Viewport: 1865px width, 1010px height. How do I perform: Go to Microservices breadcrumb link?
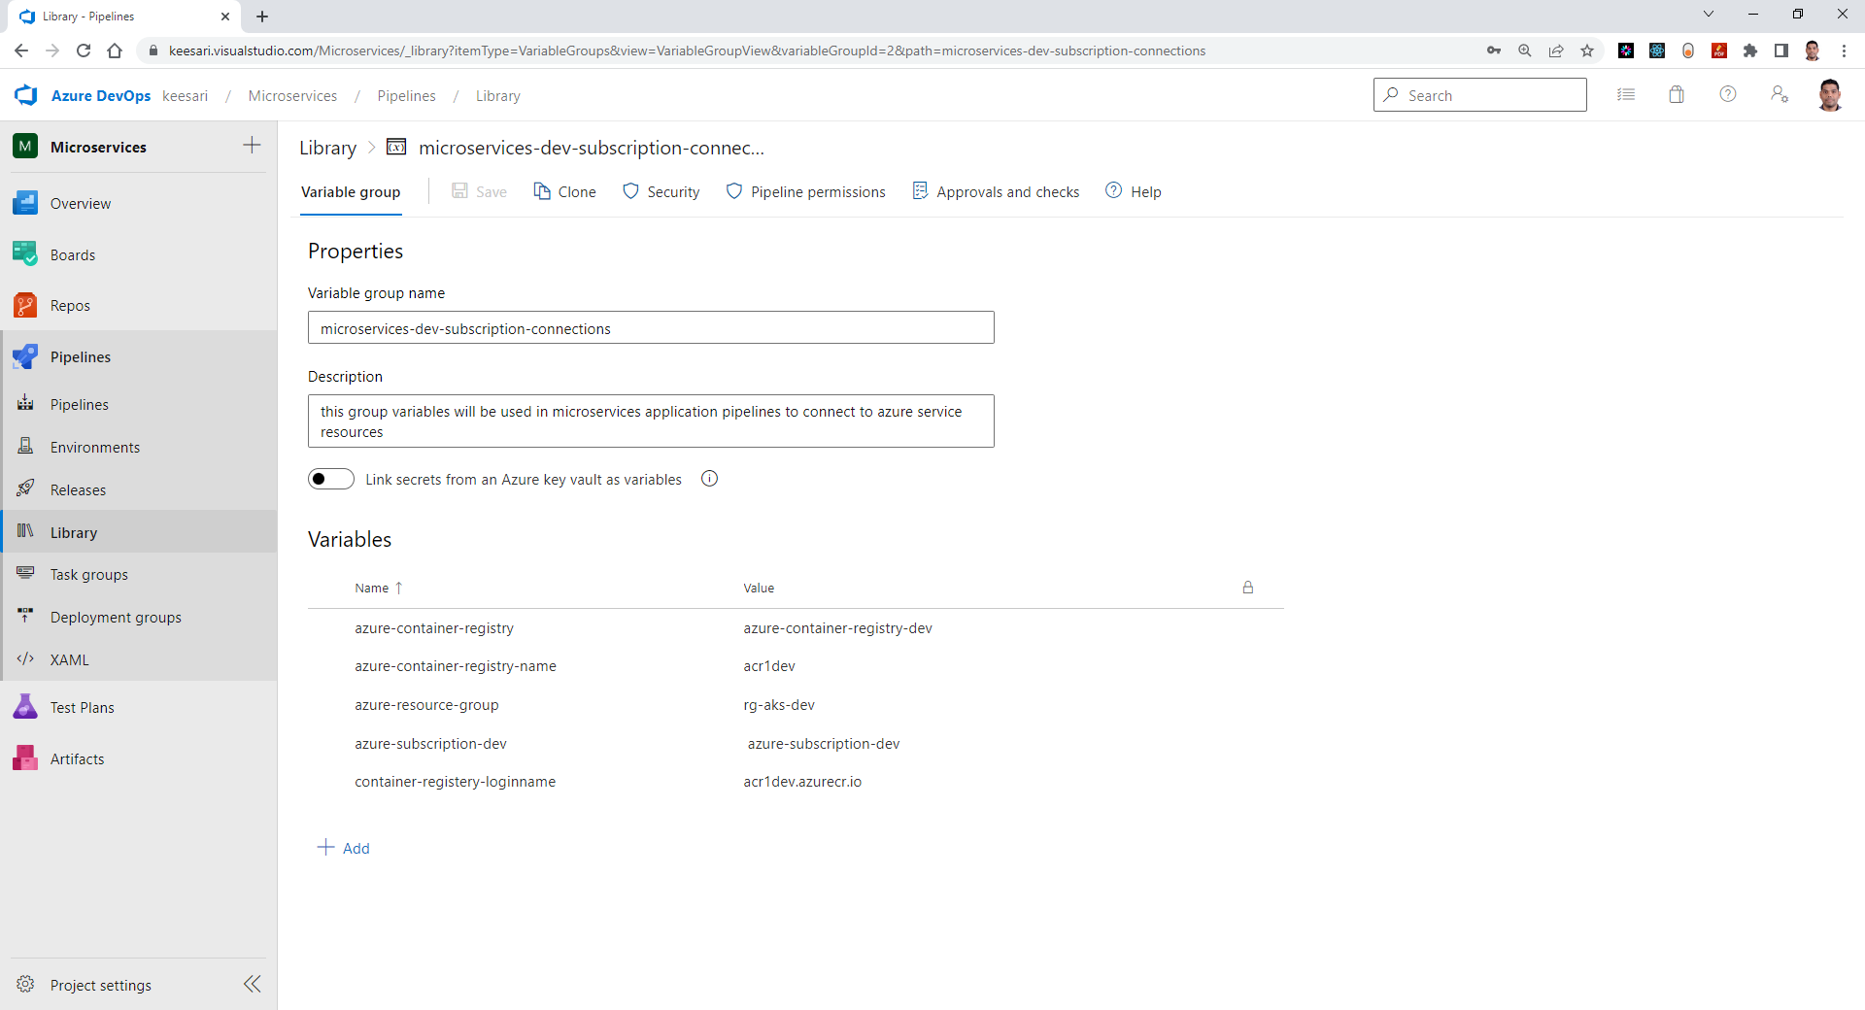(292, 96)
